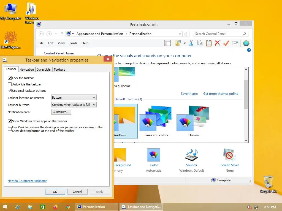Expand the address bar history dropdown
This screenshot has width=282, height=211.
click(180, 34)
